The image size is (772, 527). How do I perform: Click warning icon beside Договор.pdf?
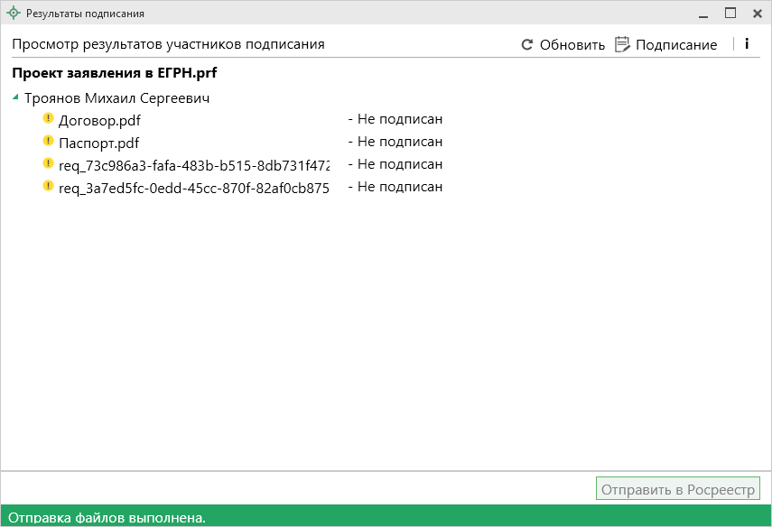click(x=49, y=118)
